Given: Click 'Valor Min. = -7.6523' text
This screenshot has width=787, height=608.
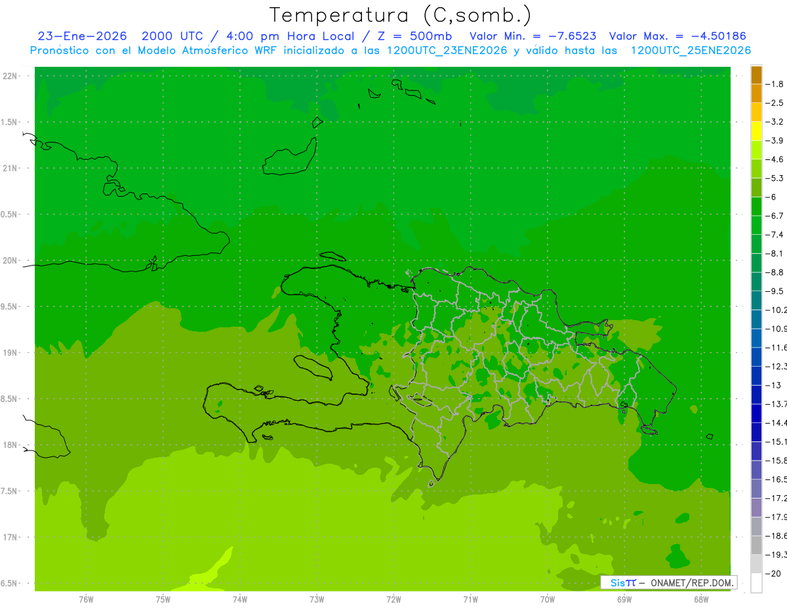Looking at the screenshot, I should (533, 36).
